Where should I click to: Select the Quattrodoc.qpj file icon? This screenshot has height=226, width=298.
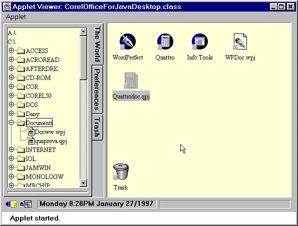point(131,80)
